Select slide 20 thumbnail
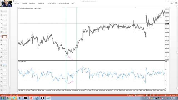The height and width of the screenshot is (100, 178). pos(4,28)
